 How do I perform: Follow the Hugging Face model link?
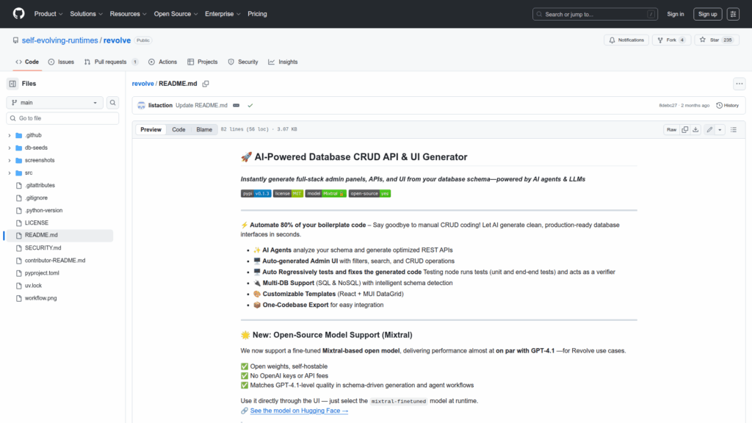[x=299, y=411]
